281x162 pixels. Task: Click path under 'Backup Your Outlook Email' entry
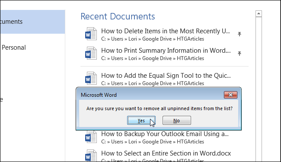[x=153, y=142]
